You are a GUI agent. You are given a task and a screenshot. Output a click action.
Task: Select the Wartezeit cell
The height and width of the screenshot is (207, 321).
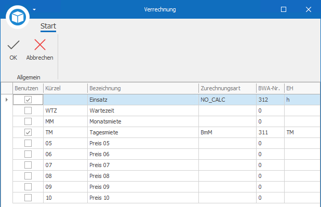coord(143,111)
